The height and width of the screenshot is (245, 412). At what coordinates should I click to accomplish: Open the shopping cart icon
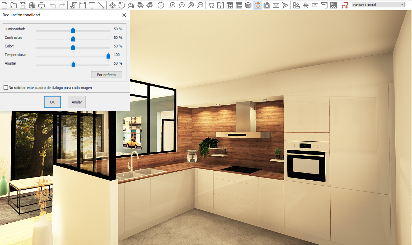(211, 5)
